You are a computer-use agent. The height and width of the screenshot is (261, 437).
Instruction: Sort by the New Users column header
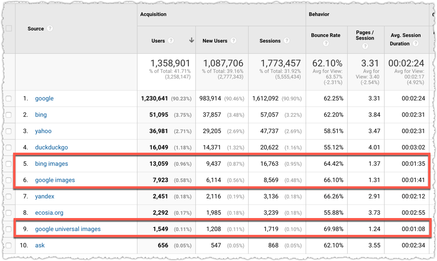coord(215,41)
